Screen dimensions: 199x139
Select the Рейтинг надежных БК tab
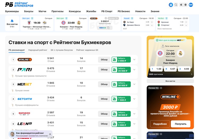(x=87, y=50)
